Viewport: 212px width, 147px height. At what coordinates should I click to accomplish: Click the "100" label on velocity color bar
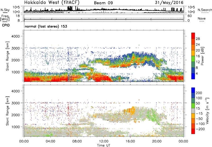click(x=199, y=98)
